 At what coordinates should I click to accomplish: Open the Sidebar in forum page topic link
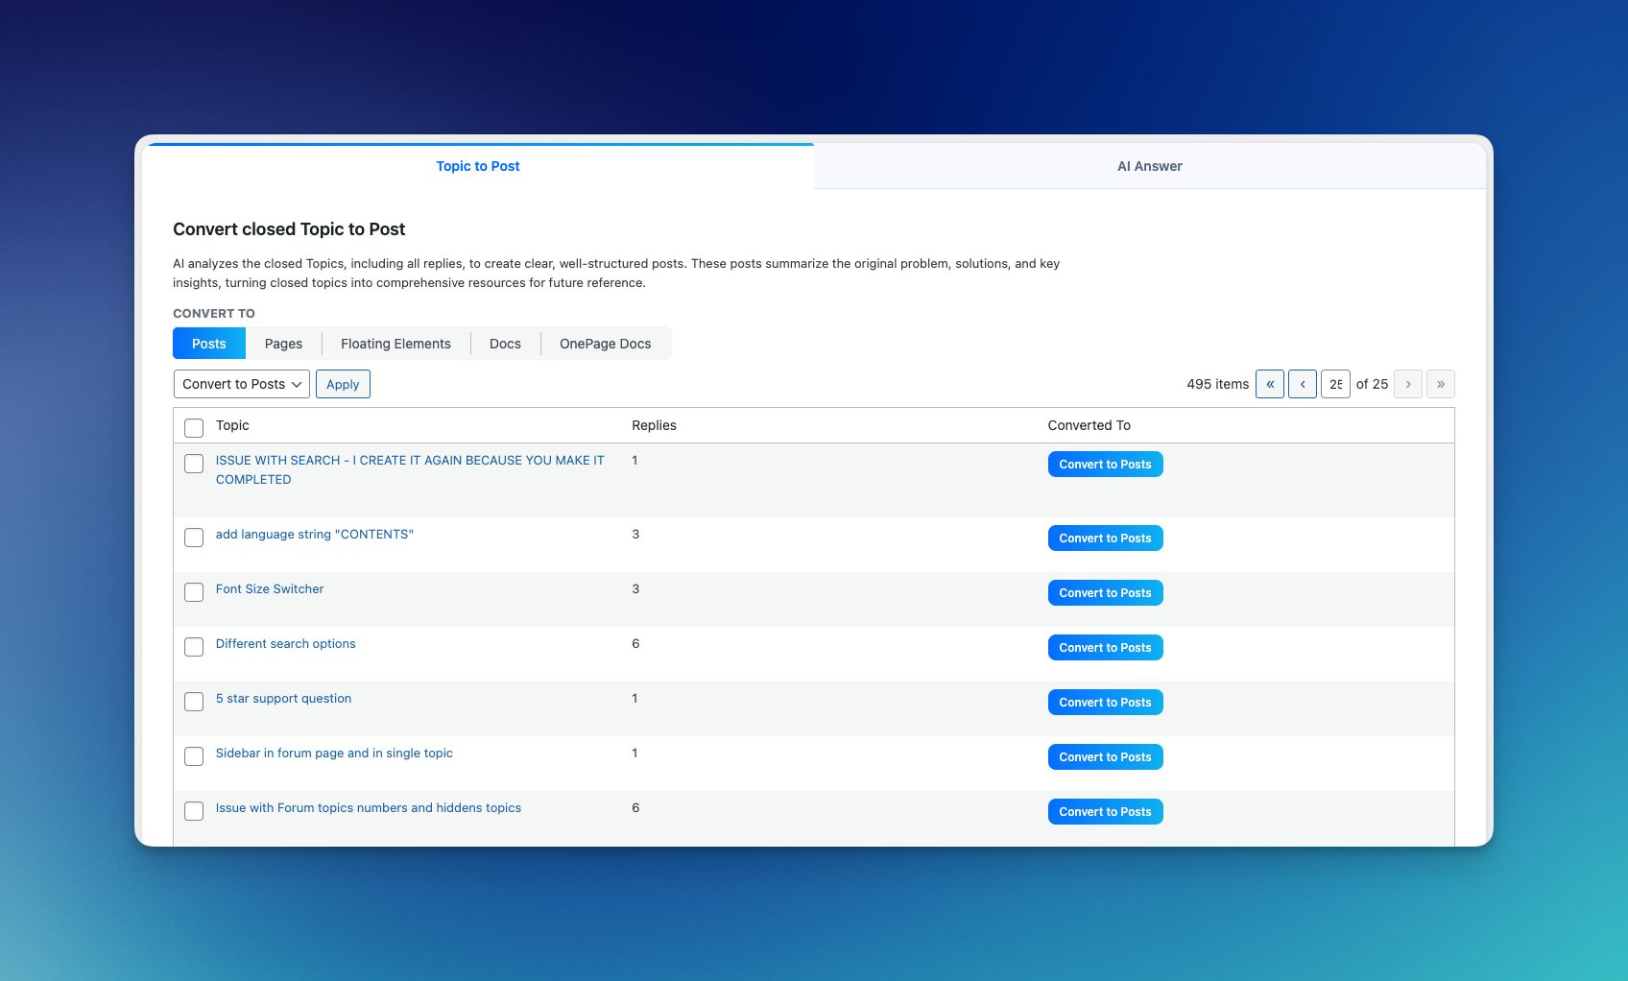[334, 754]
